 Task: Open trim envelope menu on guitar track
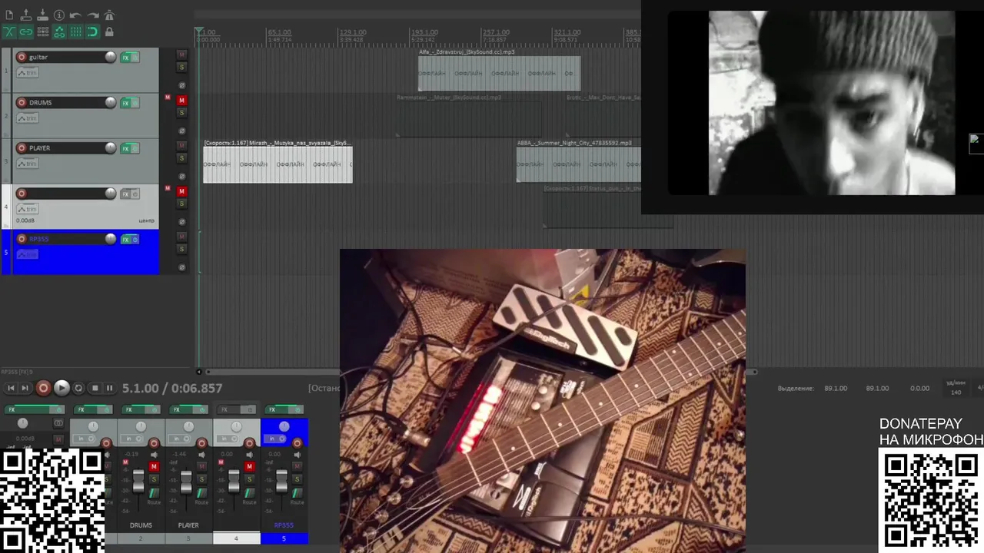coord(28,73)
